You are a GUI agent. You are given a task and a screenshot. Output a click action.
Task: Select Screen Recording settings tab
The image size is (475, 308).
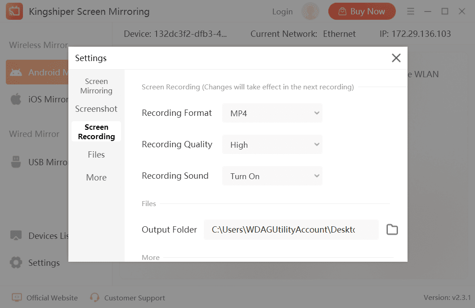pos(96,132)
